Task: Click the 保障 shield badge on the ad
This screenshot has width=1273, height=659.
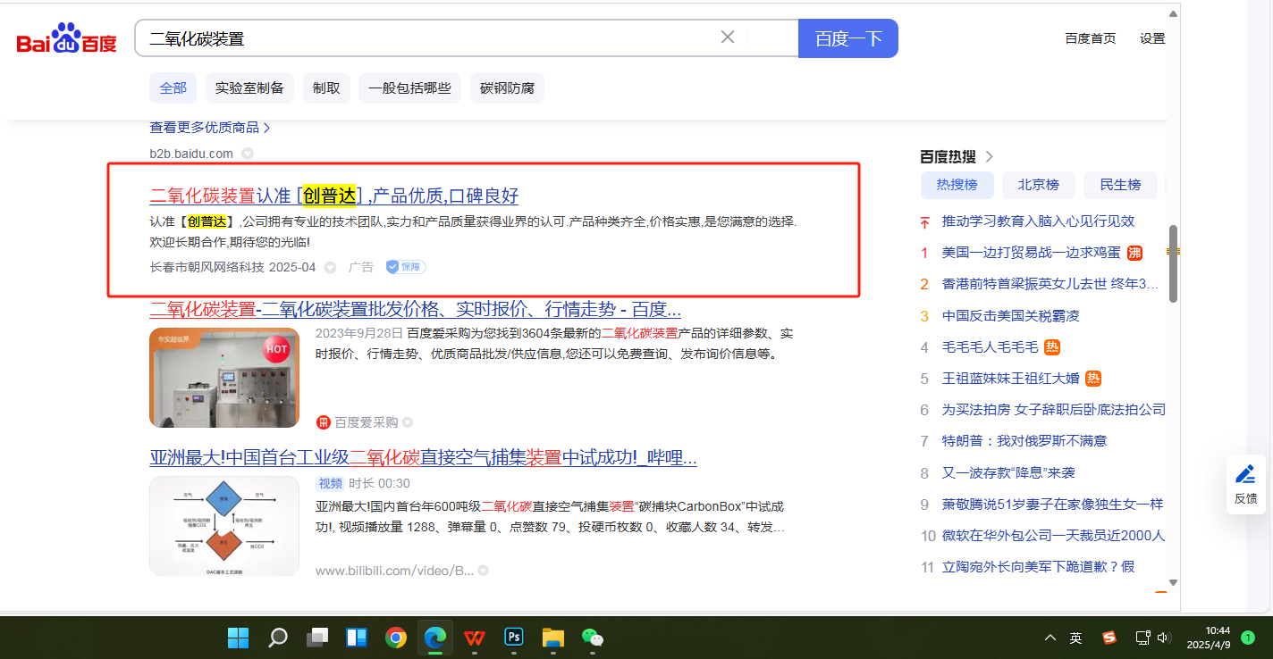Action: (x=405, y=267)
